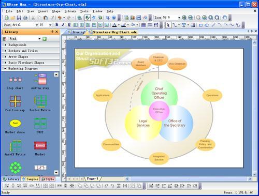The width and height of the screenshot is (259, 196).
Task: Click the Open folder icon
Action: tap(13, 18)
